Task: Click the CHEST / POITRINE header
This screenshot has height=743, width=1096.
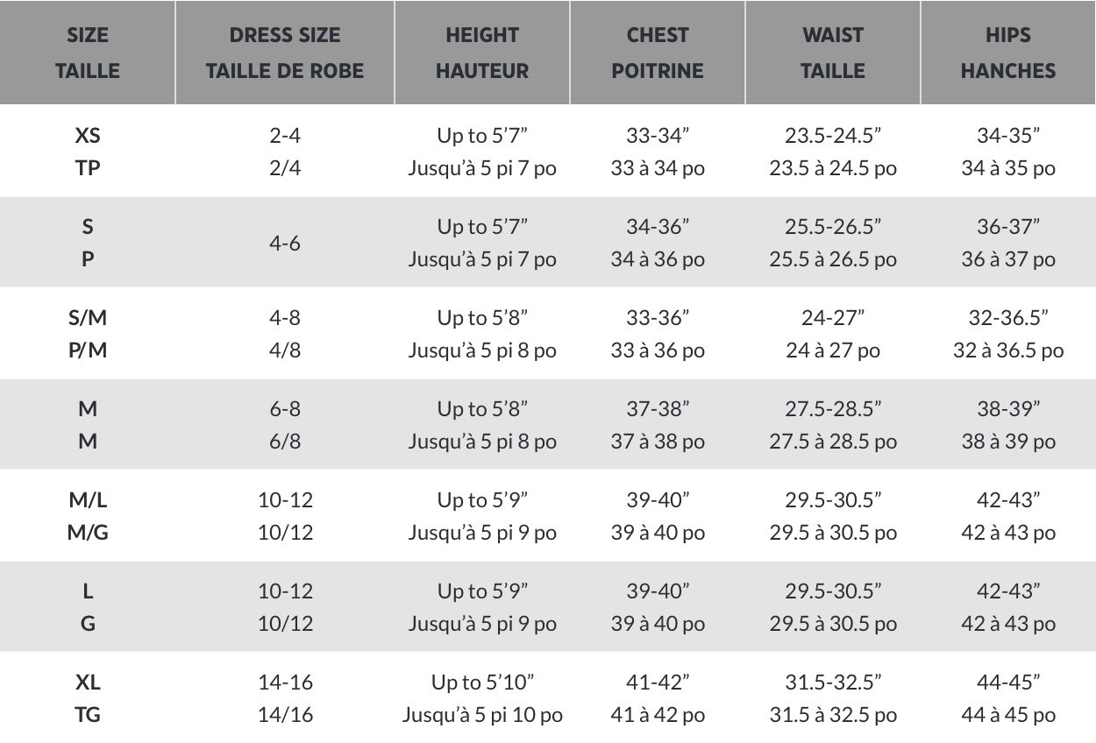Action: (x=658, y=53)
